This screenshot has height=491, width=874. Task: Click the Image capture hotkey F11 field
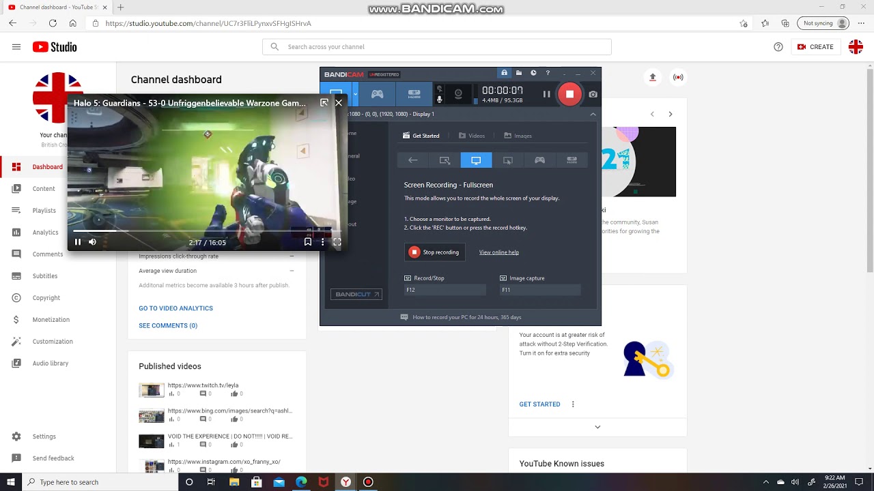point(540,290)
